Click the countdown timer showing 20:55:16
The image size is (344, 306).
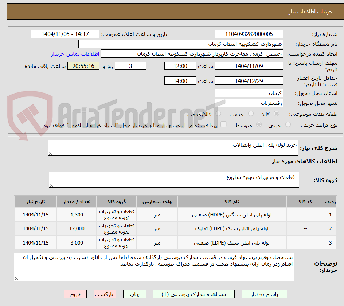tap(83, 66)
